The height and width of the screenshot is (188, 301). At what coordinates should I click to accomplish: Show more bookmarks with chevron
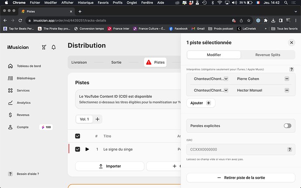tap(266, 29)
